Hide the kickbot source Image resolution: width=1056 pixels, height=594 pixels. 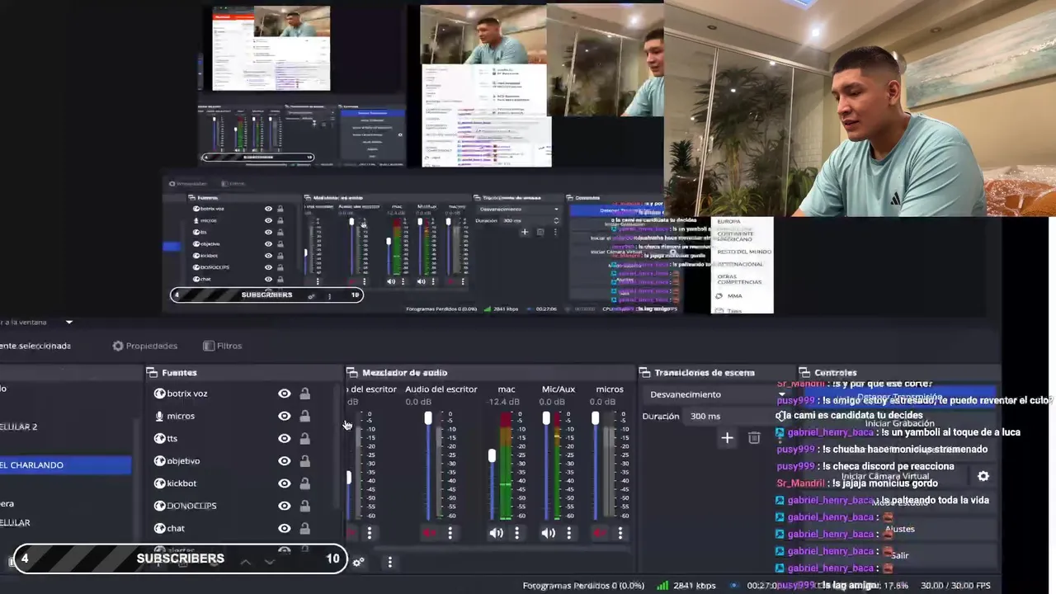coord(285,483)
